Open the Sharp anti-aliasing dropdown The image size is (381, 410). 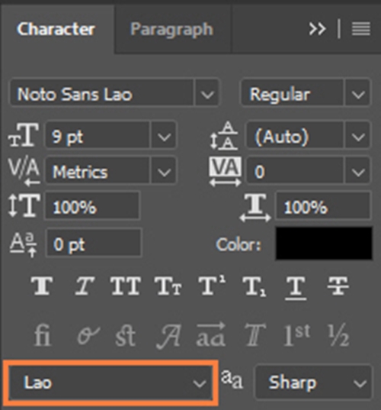coord(313,383)
